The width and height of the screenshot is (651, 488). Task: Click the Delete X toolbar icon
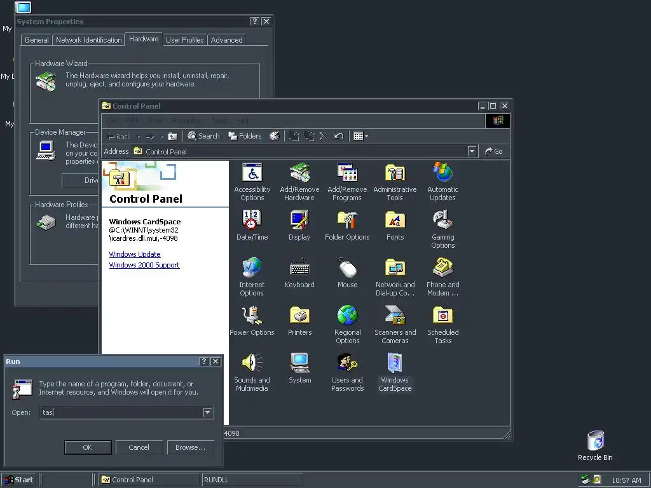324,136
